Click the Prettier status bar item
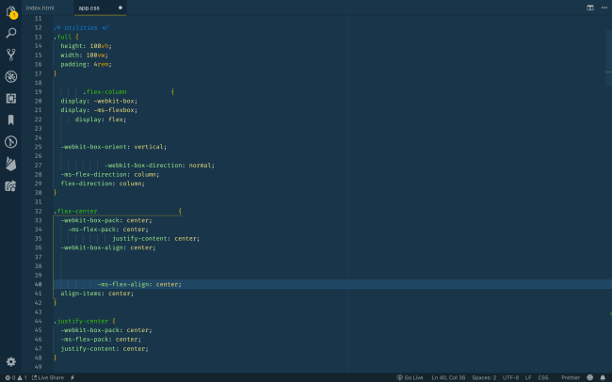612x382 pixels. 571,377
